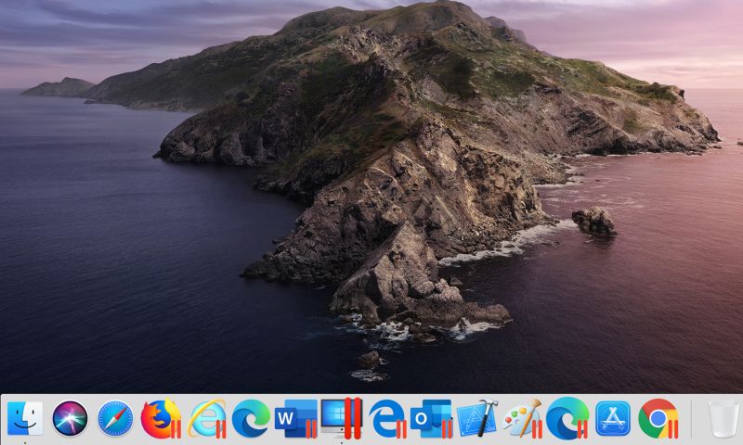Image resolution: width=743 pixels, height=445 pixels.
Task: Open the Edge icon next to App Store
Action: (x=567, y=418)
